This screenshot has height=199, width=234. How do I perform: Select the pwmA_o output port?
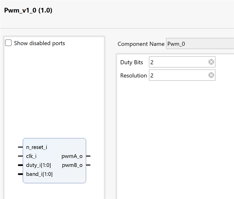pos(72,156)
